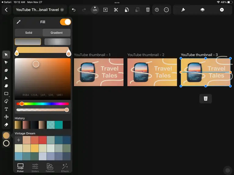
Task: Click the trash icon in the top toolbar
Action: (x=148, y=10)
